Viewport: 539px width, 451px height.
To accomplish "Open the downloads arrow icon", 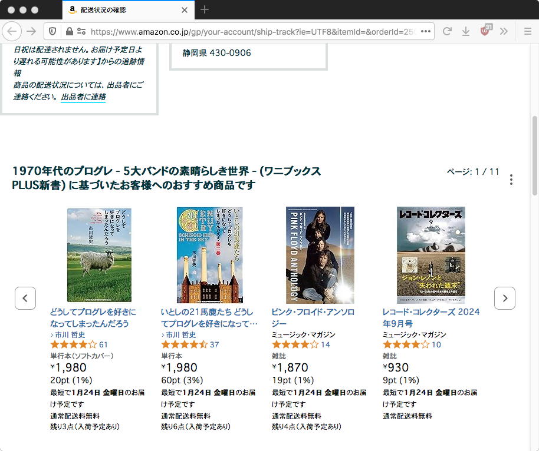I will [x=466, y=32].
